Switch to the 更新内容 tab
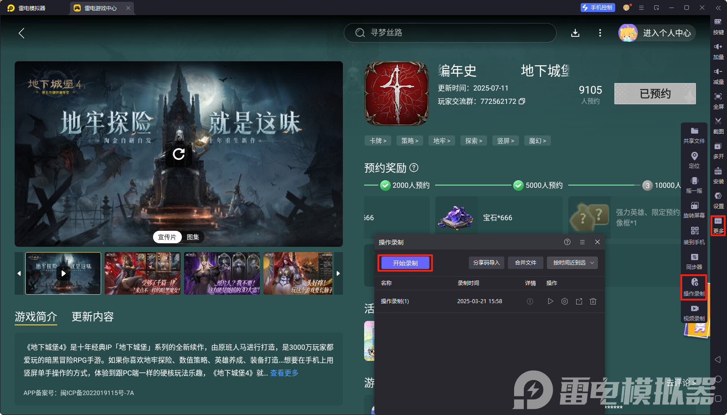727x415 pixels. [x=92, y=317]
